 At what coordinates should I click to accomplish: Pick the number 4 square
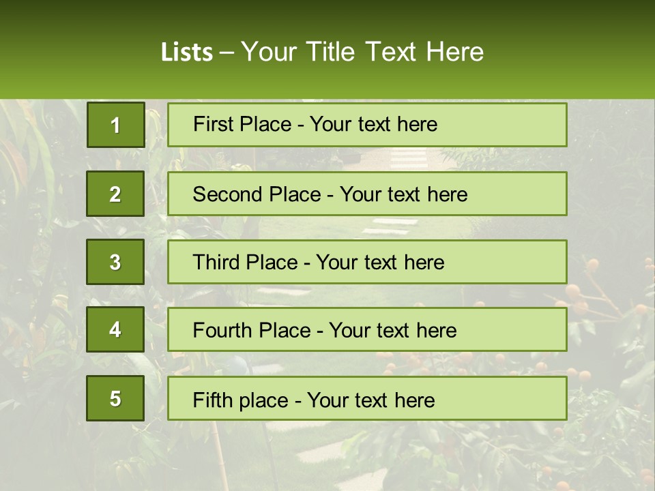point(115,330)
